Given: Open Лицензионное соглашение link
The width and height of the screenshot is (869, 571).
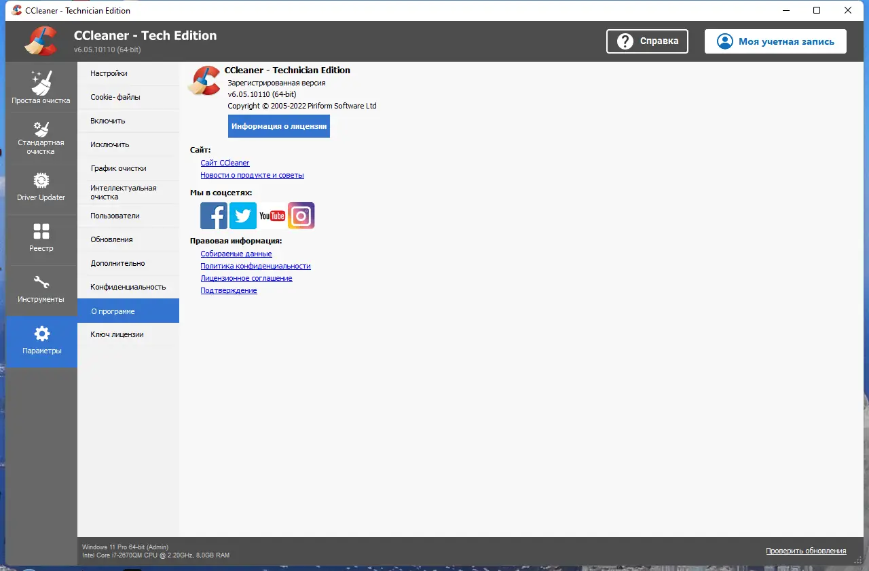Looking at the screenshot, I should coord(246,278).
